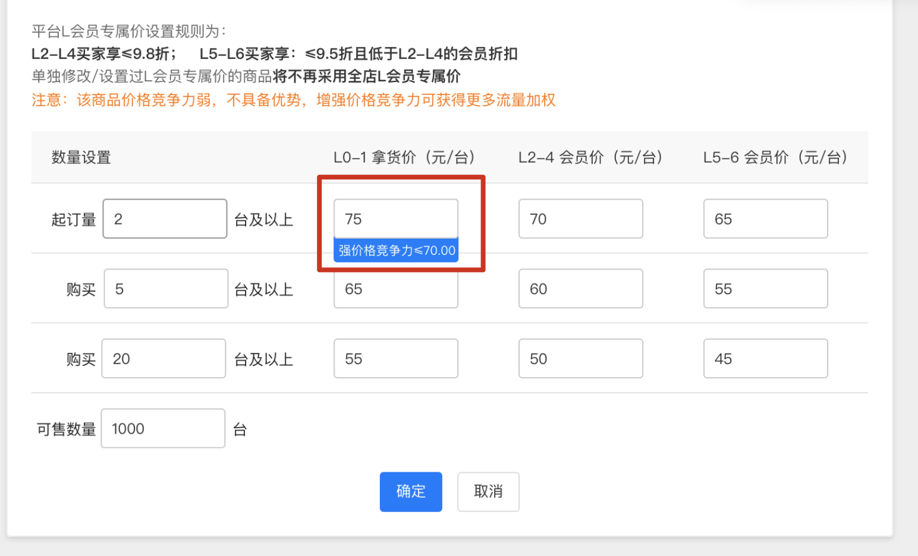Image resolution: width=918 pixels, height=556 pixels.
Task: Click the 确定 confirm button
Action: (410, 492)
